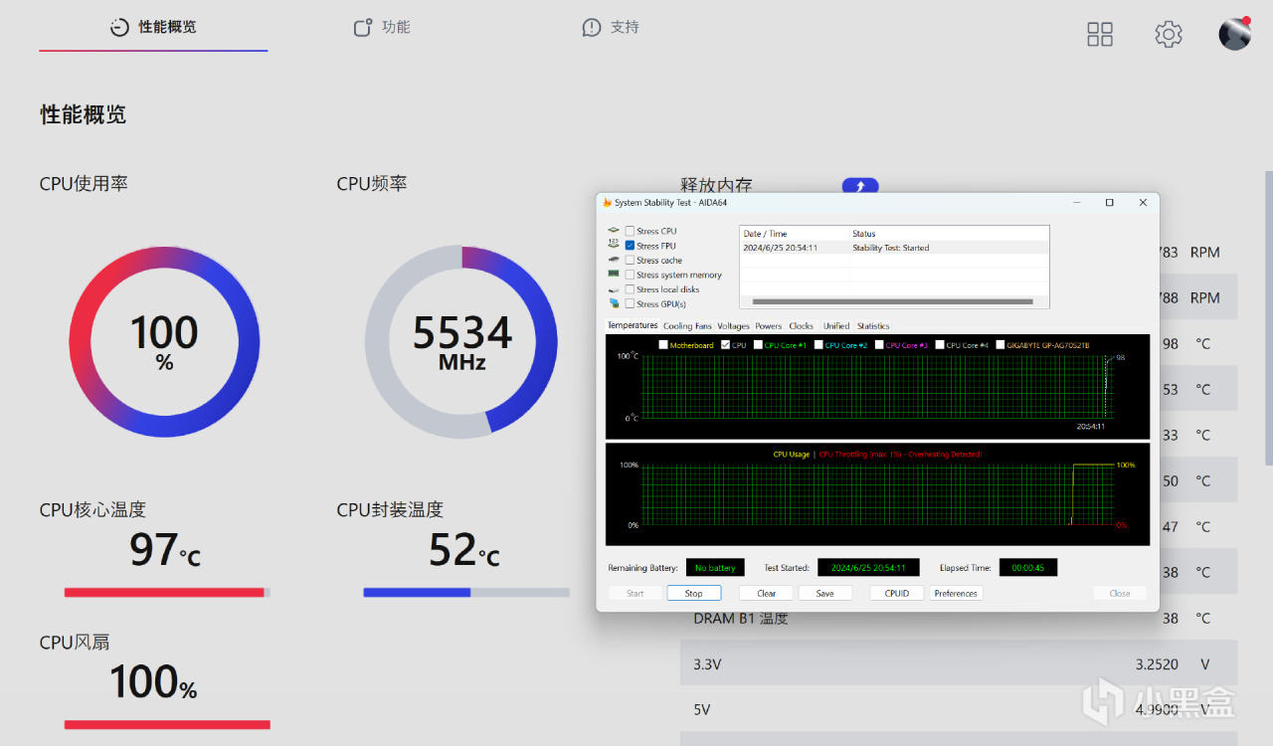The height and width of the screenshot is (746, 1273).
Task: Click the AIDA64 flame icon in title bar
Action: (607, 203)
